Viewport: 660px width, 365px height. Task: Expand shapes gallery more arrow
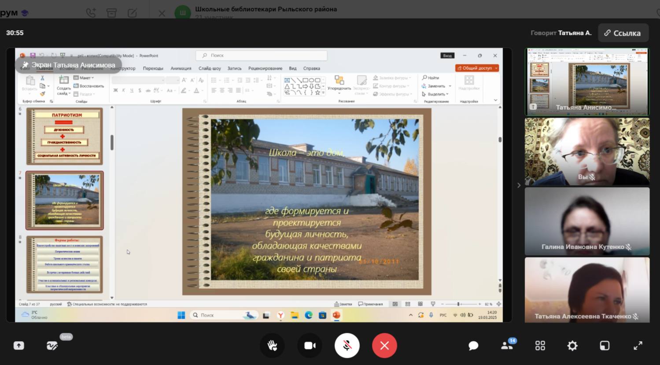click(323, 93)
